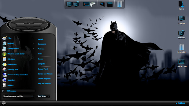Open the hamed user folder desktop icon
The width and height of the screenshot is (189, 106).
[181, 6]
